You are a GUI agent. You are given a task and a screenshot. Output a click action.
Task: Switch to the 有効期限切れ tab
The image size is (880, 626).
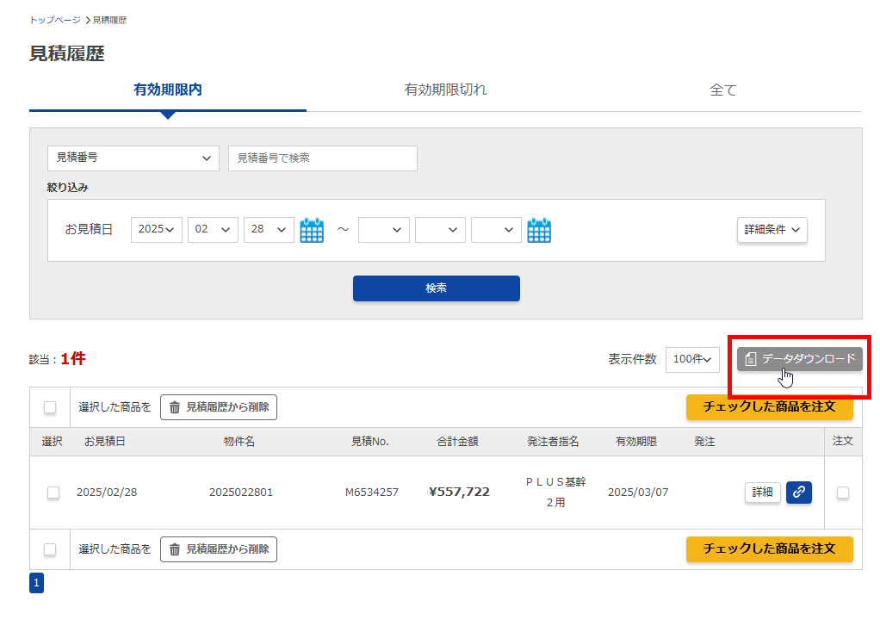(445, 90)
